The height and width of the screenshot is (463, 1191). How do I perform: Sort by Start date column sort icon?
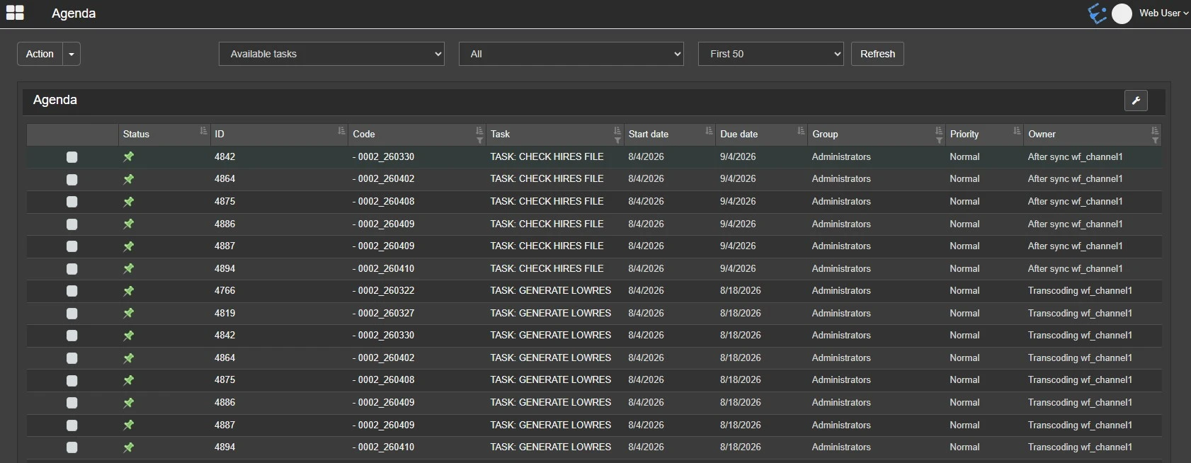click(709, 130)
